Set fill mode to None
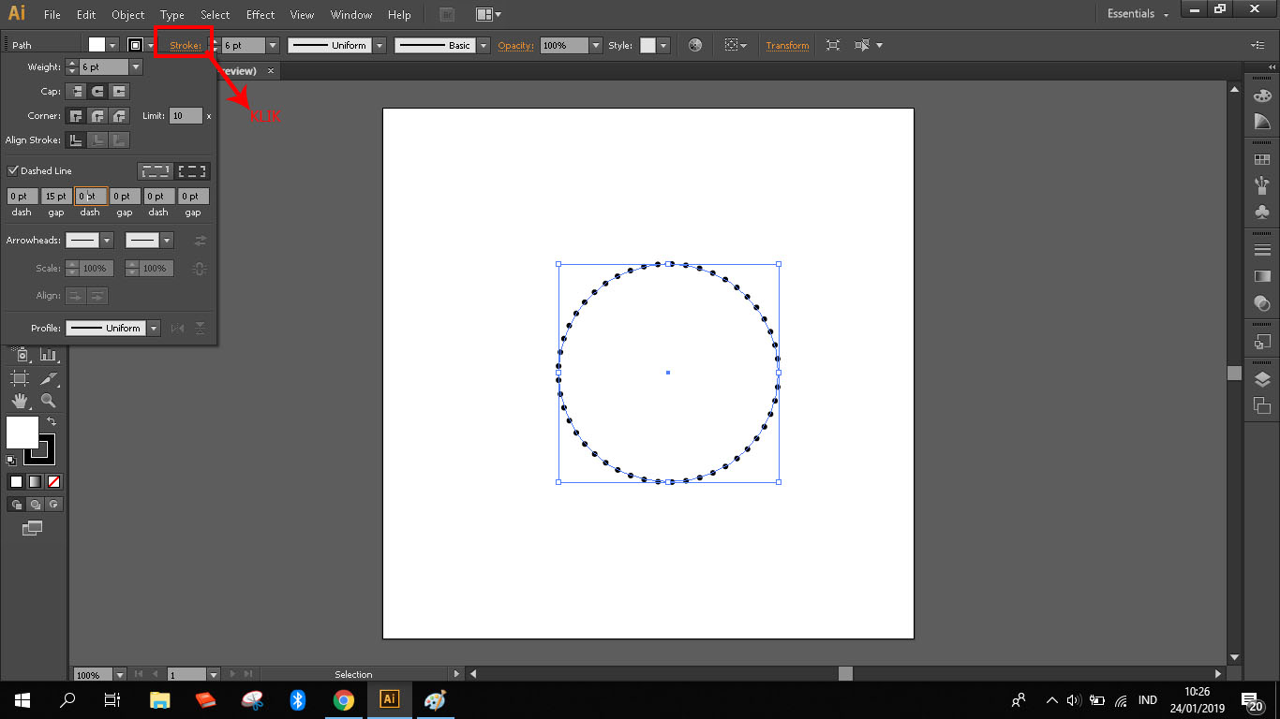Viewport: 1280px width, 719px height. tap(54, 482)
